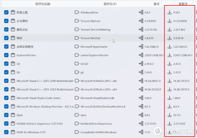Toggle NVIDIA GeForce Experience checkbox

click(x=6, y=124)
